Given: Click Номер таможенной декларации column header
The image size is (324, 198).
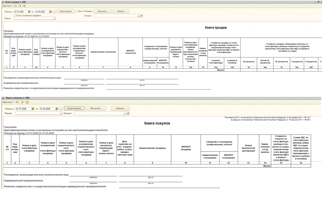Looking at the screenshot, I should (x=248, y=148).
